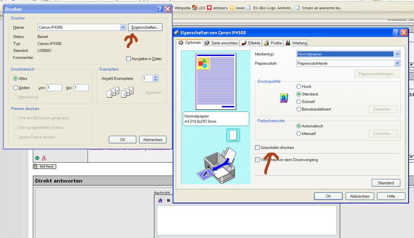Close the Drucken dialog
Screen dimensions: 414x238
coord(167,9)
